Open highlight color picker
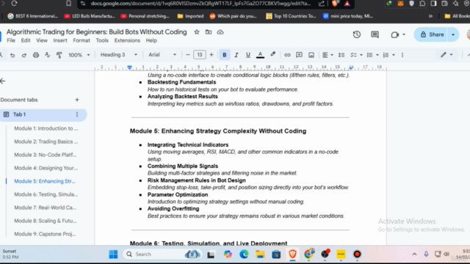Screen dimensions: 470x264 pos(272,55)
